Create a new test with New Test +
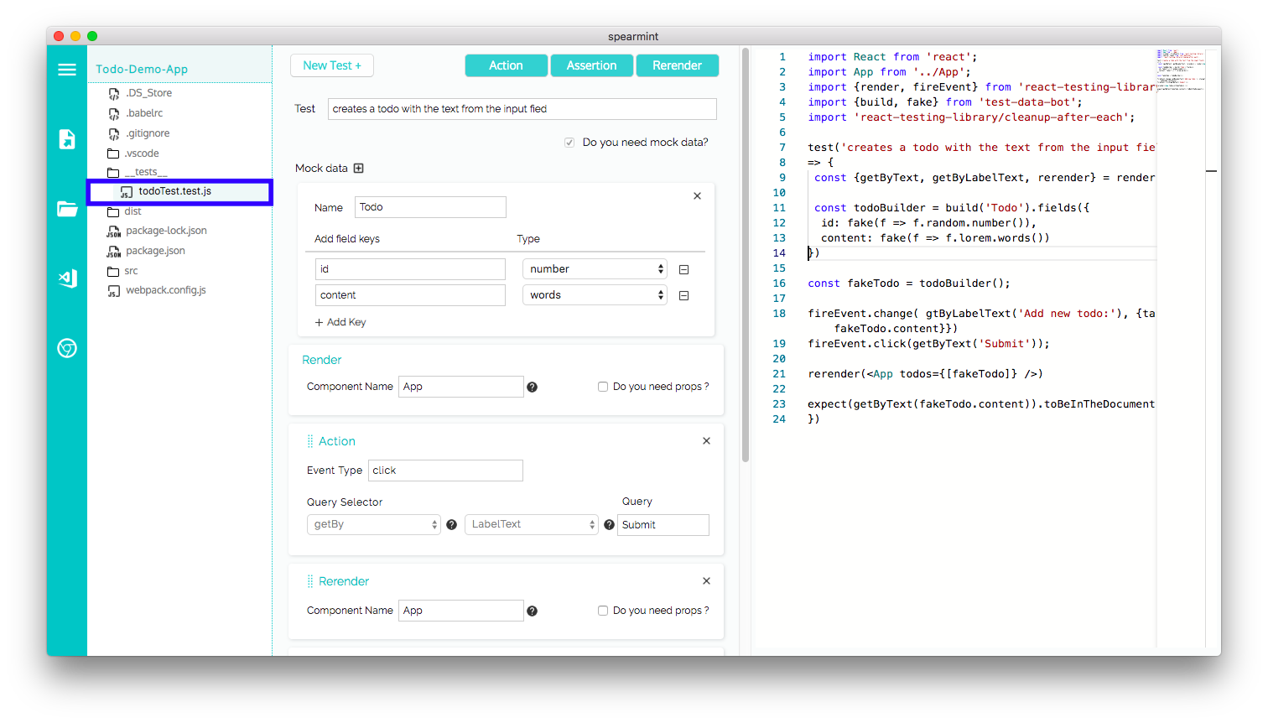The height and width of the screenshot is (723, 1268). tap(332, 65)
